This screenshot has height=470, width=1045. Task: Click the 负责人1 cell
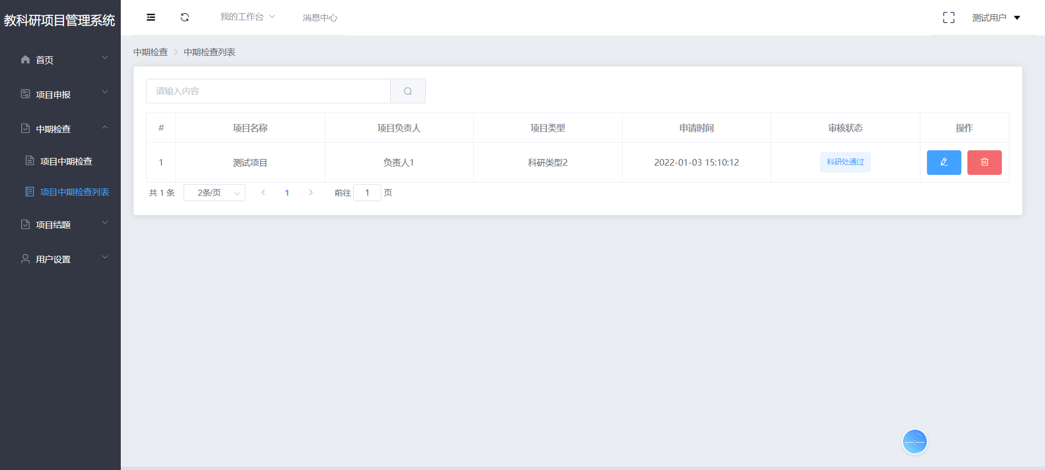point(399,162)
